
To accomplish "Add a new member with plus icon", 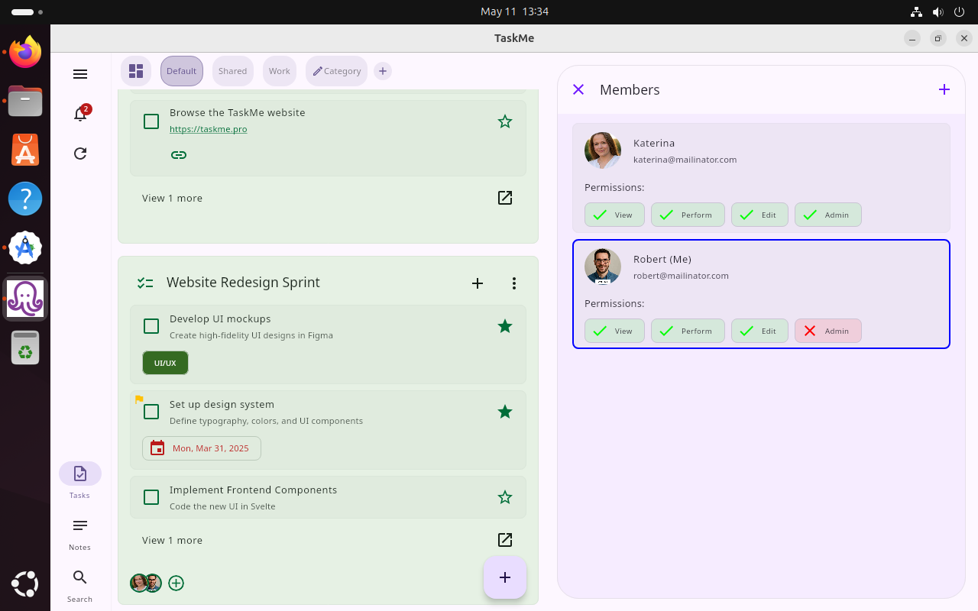I will click(x=944, y=89).
